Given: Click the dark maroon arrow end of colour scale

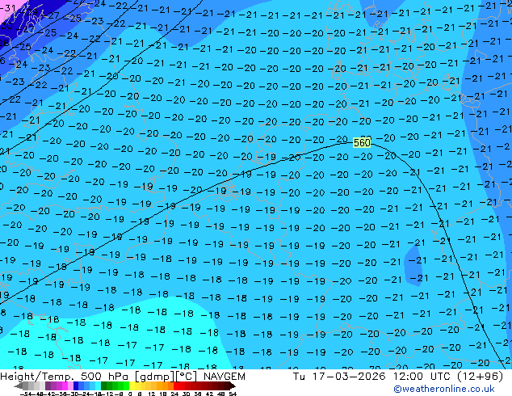Looking at the screenshot, I should click(x=233, y=386).
